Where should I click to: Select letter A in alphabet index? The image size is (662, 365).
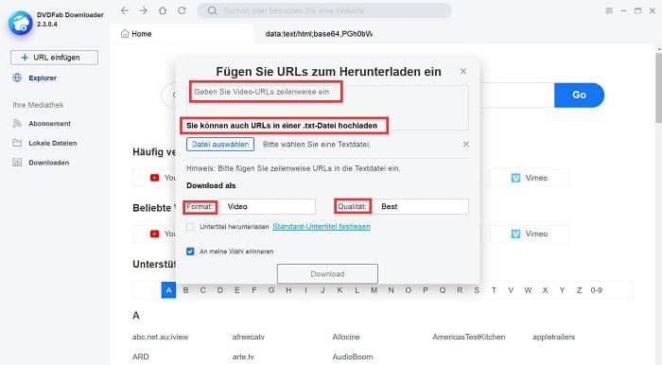[x=168, y=290]
